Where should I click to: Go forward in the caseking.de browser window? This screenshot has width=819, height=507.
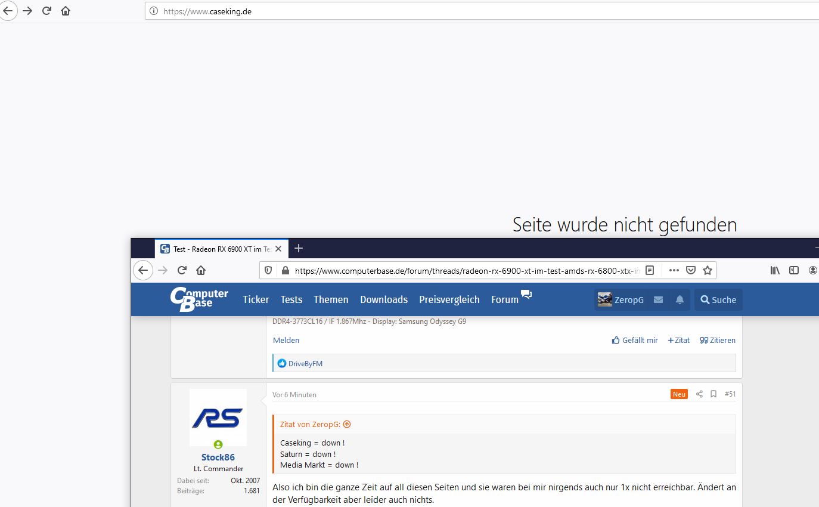click(27, 11)
